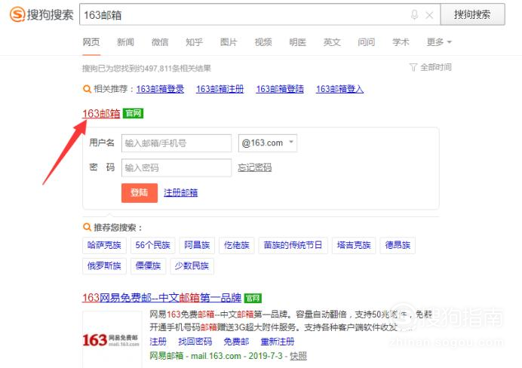Viewport: 522px width, 368px height.
Task: Switch to the 知乎 tab
Action: pos(194,42)
